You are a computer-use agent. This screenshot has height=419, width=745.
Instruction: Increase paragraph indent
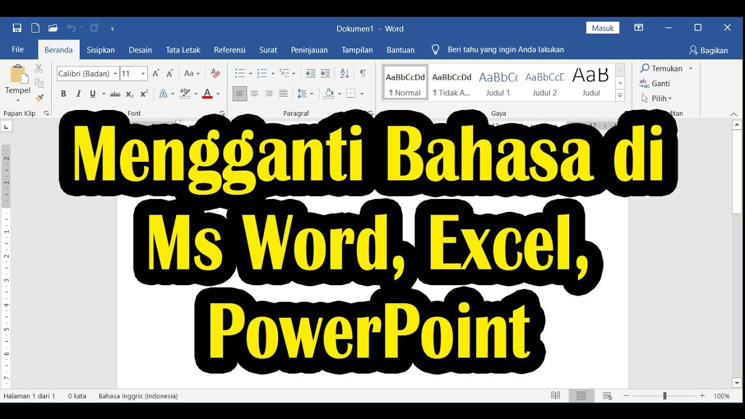(x=325, y=73)
